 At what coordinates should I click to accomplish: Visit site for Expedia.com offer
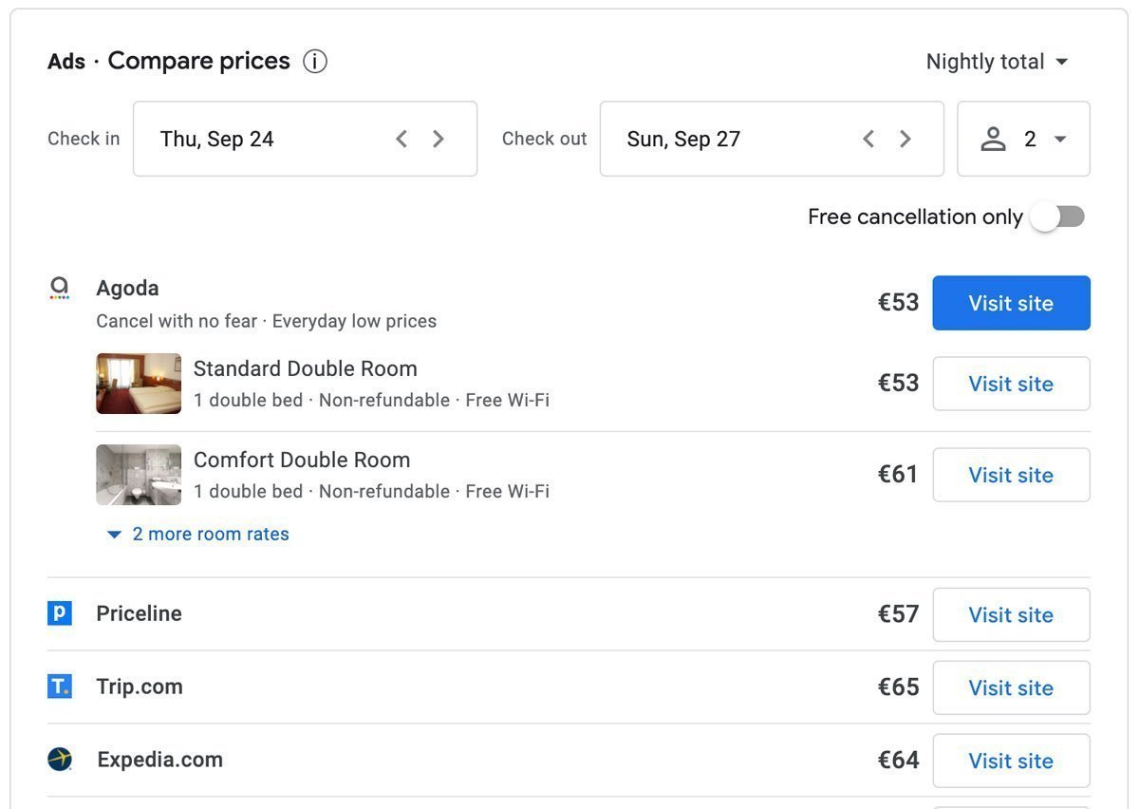point(1012,761)
